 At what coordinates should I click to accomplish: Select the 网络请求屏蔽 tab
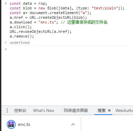(x=76, y=111)
